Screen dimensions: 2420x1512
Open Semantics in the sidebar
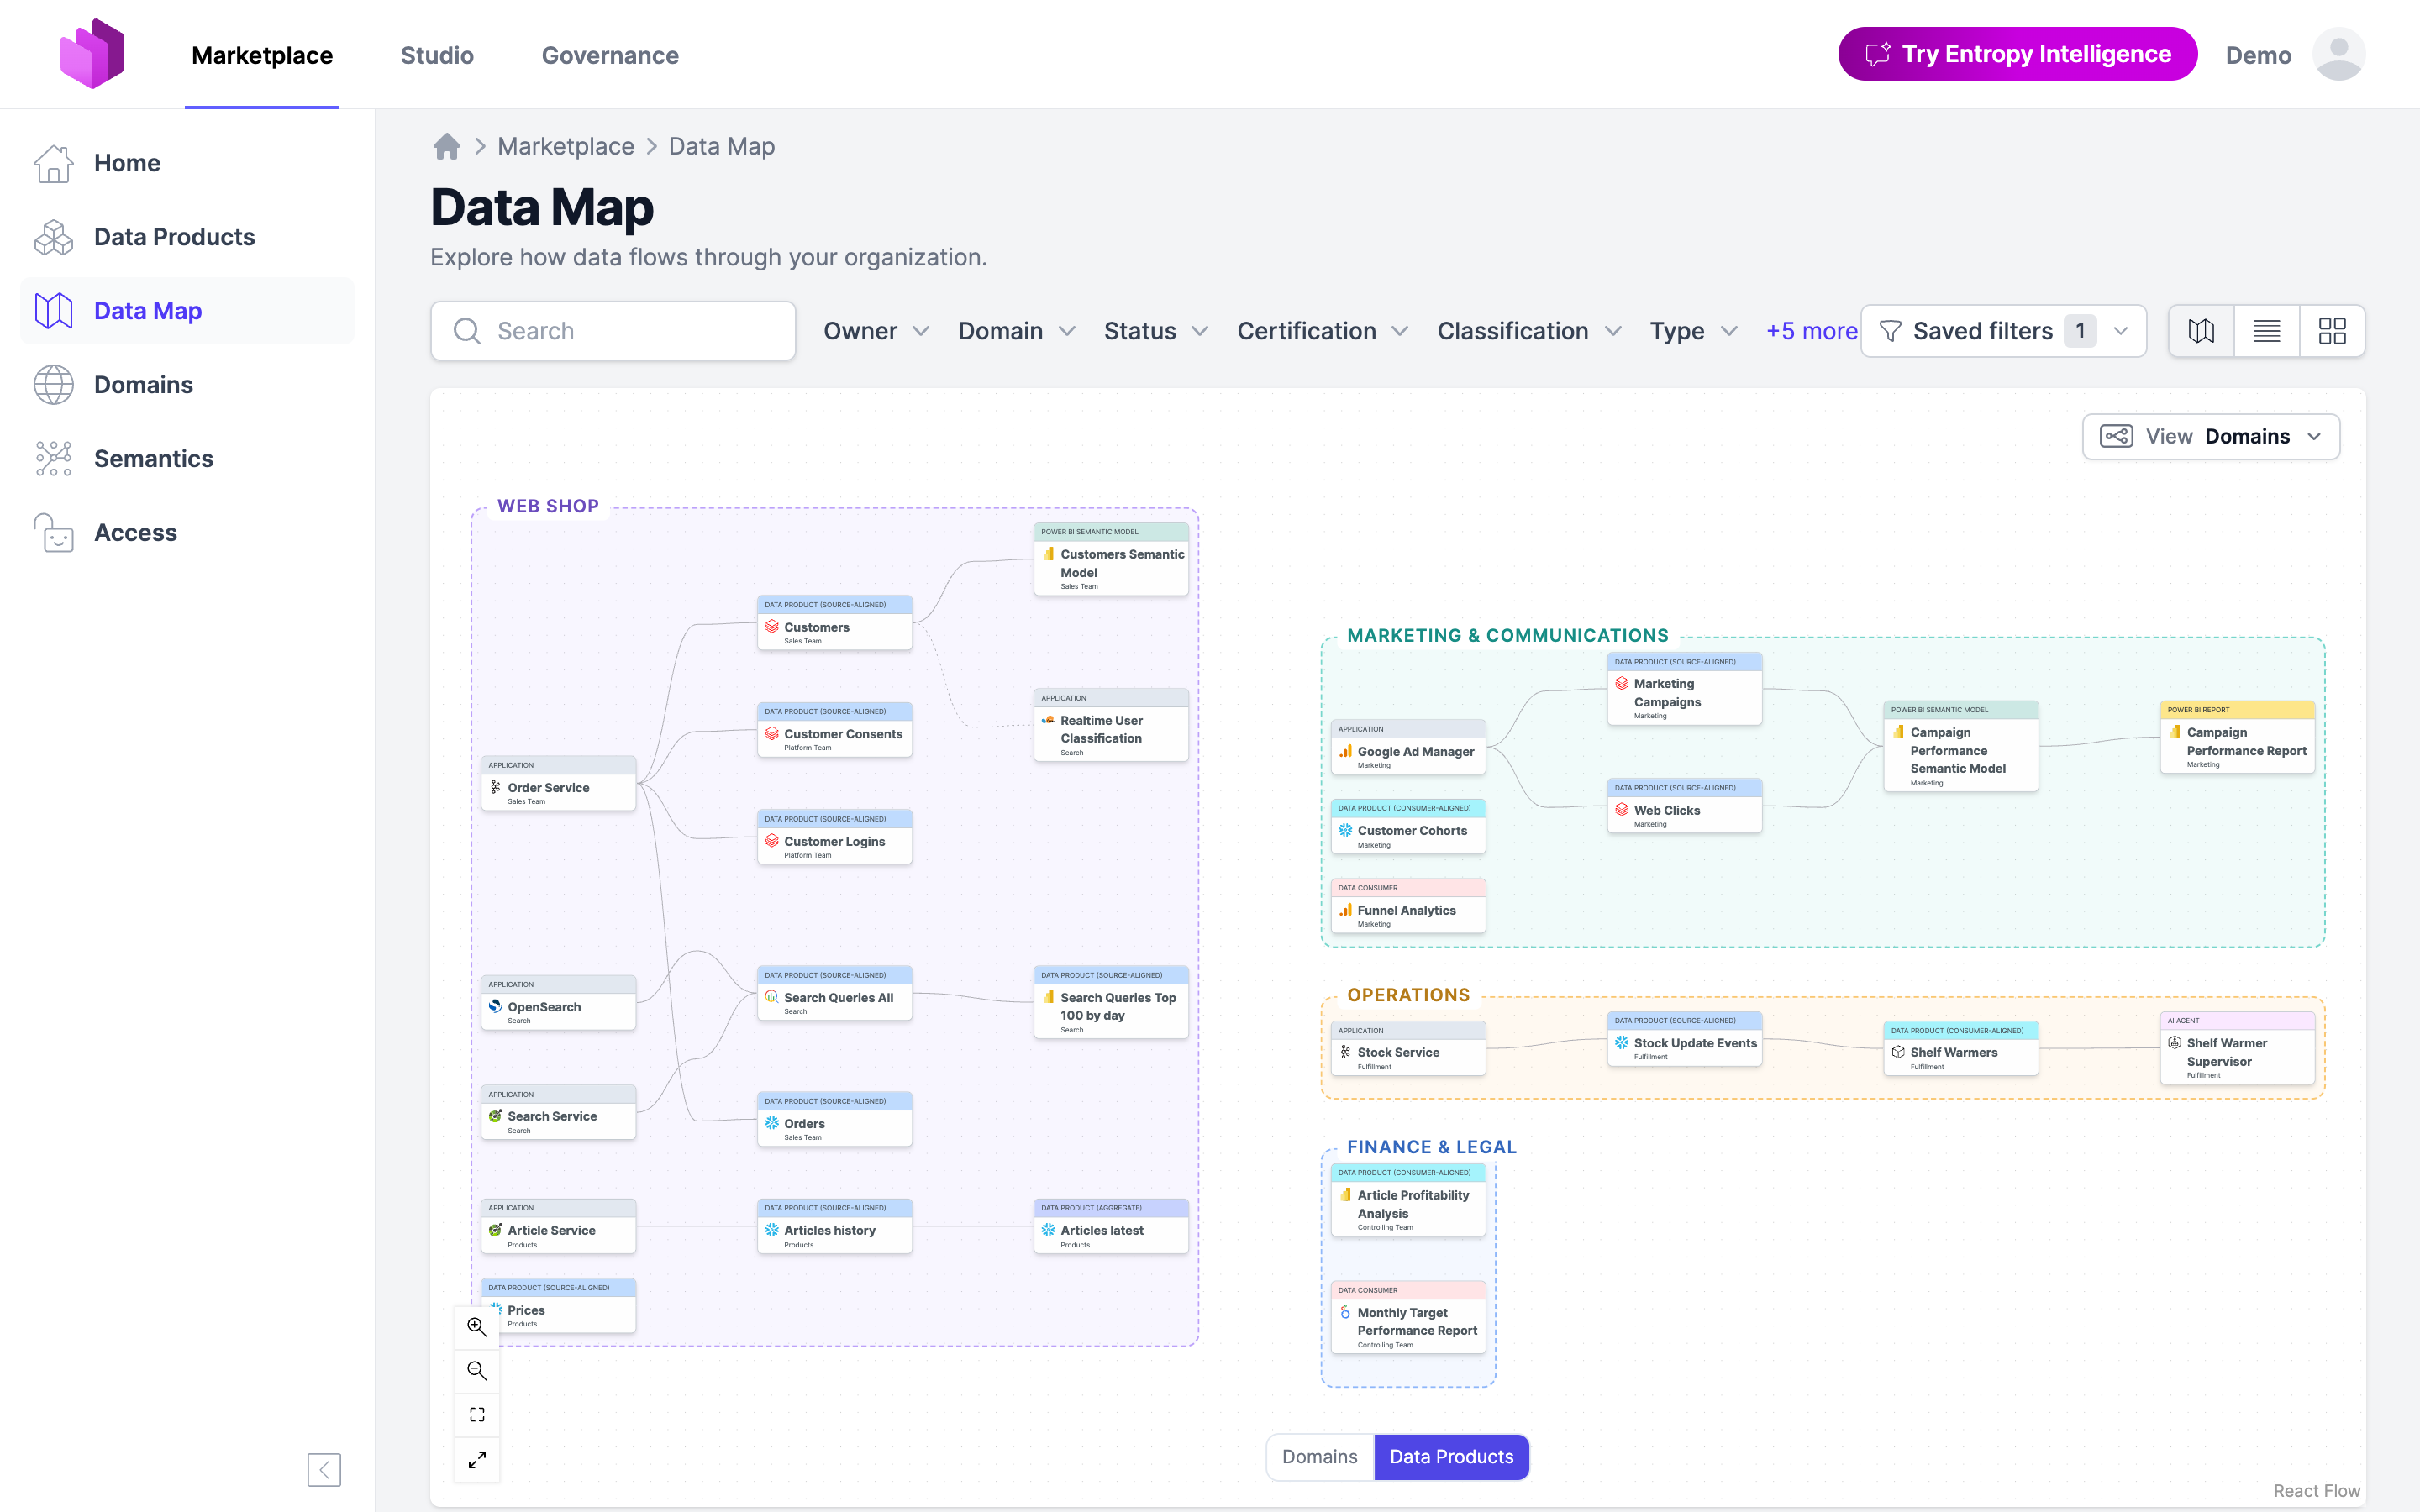(188, 459)
